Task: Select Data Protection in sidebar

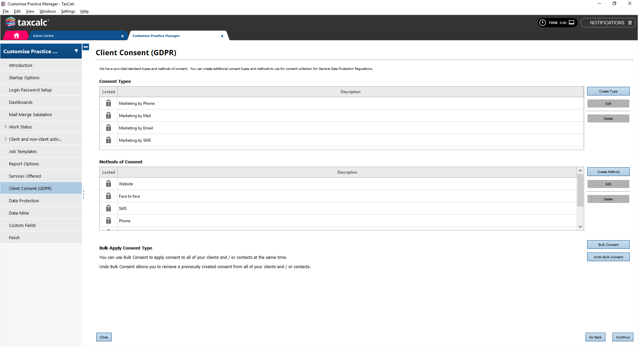Action: (24, 201)
